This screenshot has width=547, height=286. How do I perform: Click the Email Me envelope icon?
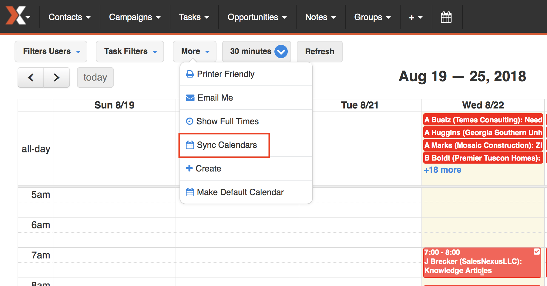pos(190,98)
